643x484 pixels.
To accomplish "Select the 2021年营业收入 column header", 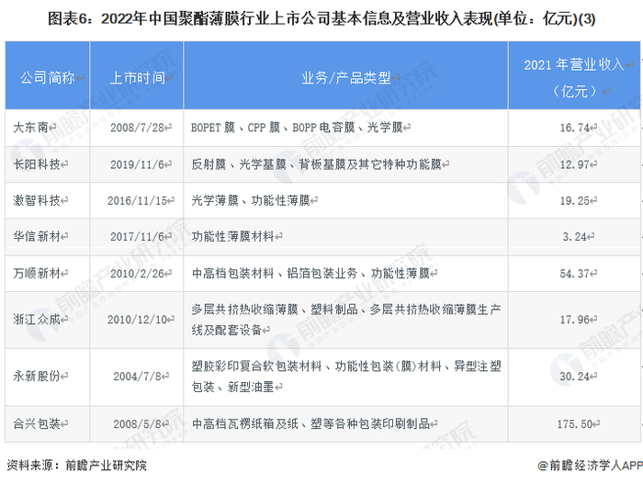I will click(574, 77).
